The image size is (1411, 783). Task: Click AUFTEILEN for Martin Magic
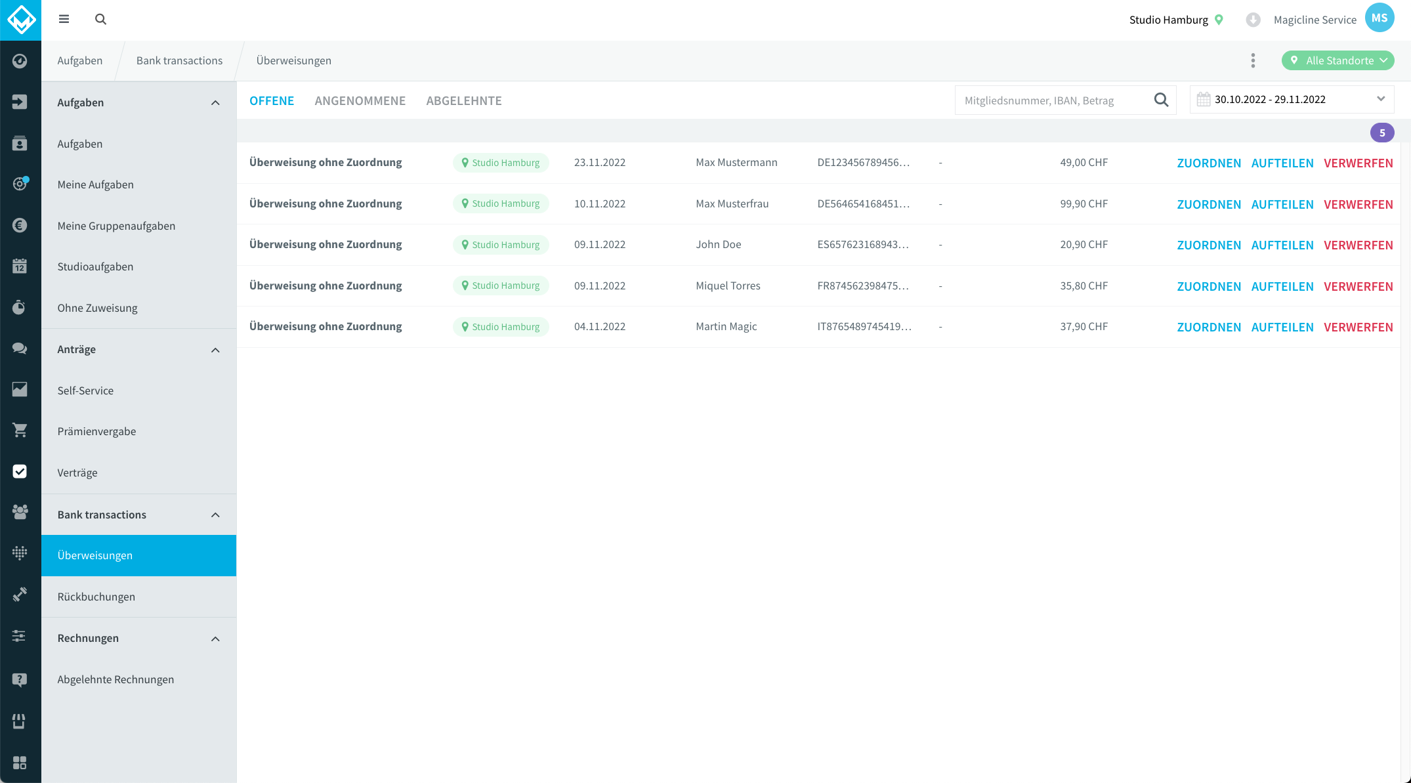click(x=1282, y=327)
